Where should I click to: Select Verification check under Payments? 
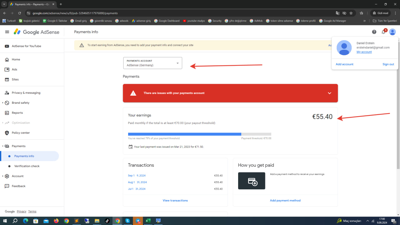coord(27,166)
